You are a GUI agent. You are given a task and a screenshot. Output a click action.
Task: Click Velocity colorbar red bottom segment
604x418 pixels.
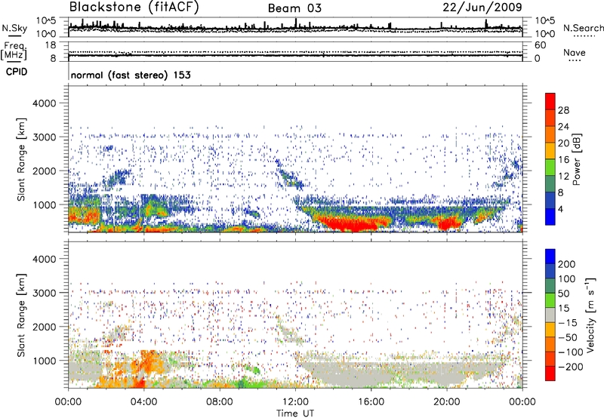pyautogui.click(x=550, y=373)
